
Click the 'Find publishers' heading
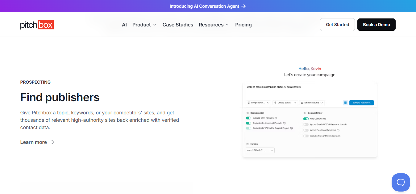60,97
